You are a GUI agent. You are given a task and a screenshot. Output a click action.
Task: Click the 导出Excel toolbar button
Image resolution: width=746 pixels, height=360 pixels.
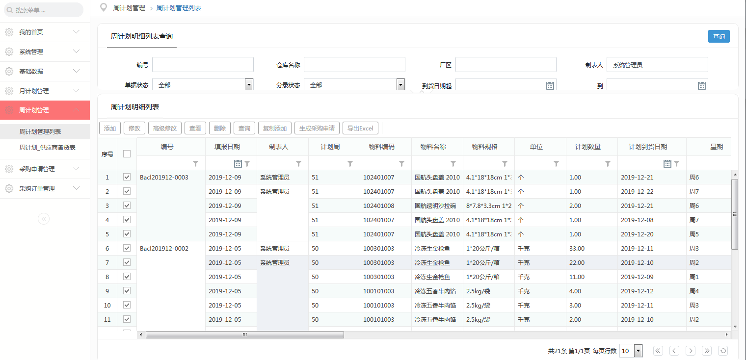pyautogui.click(x=361, y=129)
